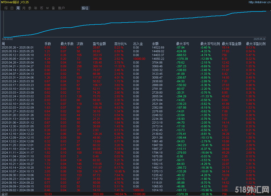Select week row 2025.04.21 ~ 2025.04.27
271x196 pixels.
(x=135, y=66)
